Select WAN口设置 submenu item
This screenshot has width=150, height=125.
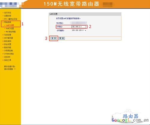10,29
